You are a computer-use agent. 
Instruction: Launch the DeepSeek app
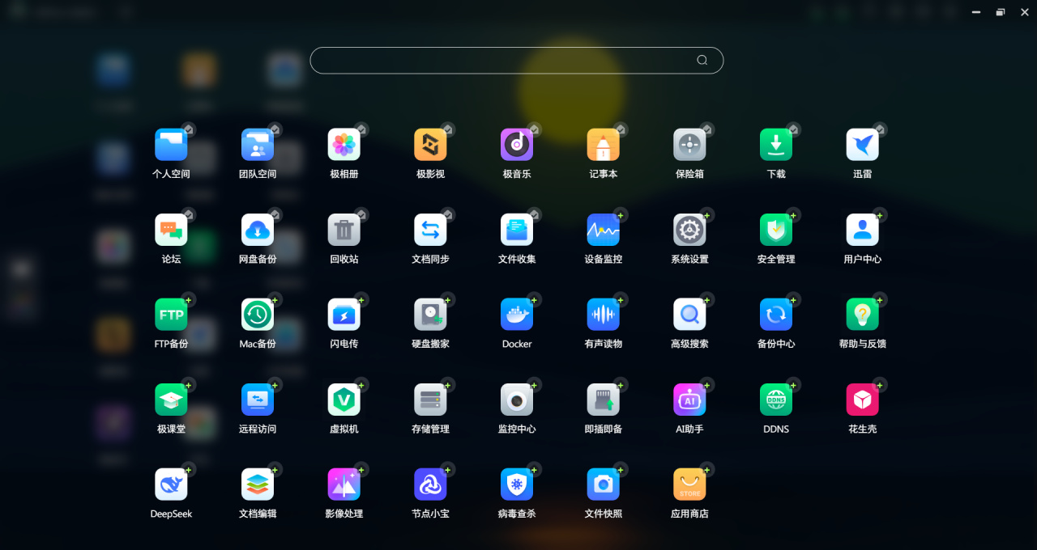coord(171,484)
